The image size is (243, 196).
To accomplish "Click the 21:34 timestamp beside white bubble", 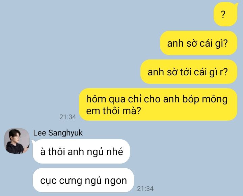I will [145, 189].
